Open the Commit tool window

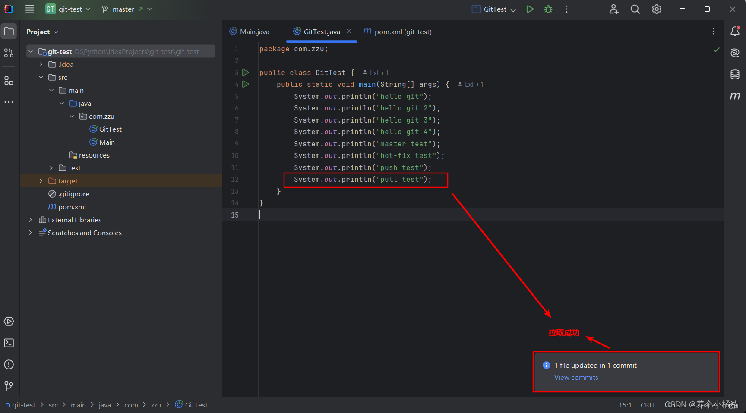pyautogui.click(x=9, y=53)
